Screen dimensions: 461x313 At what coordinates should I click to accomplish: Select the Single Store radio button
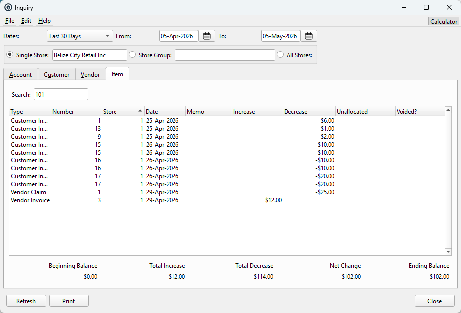click(10, 54)
